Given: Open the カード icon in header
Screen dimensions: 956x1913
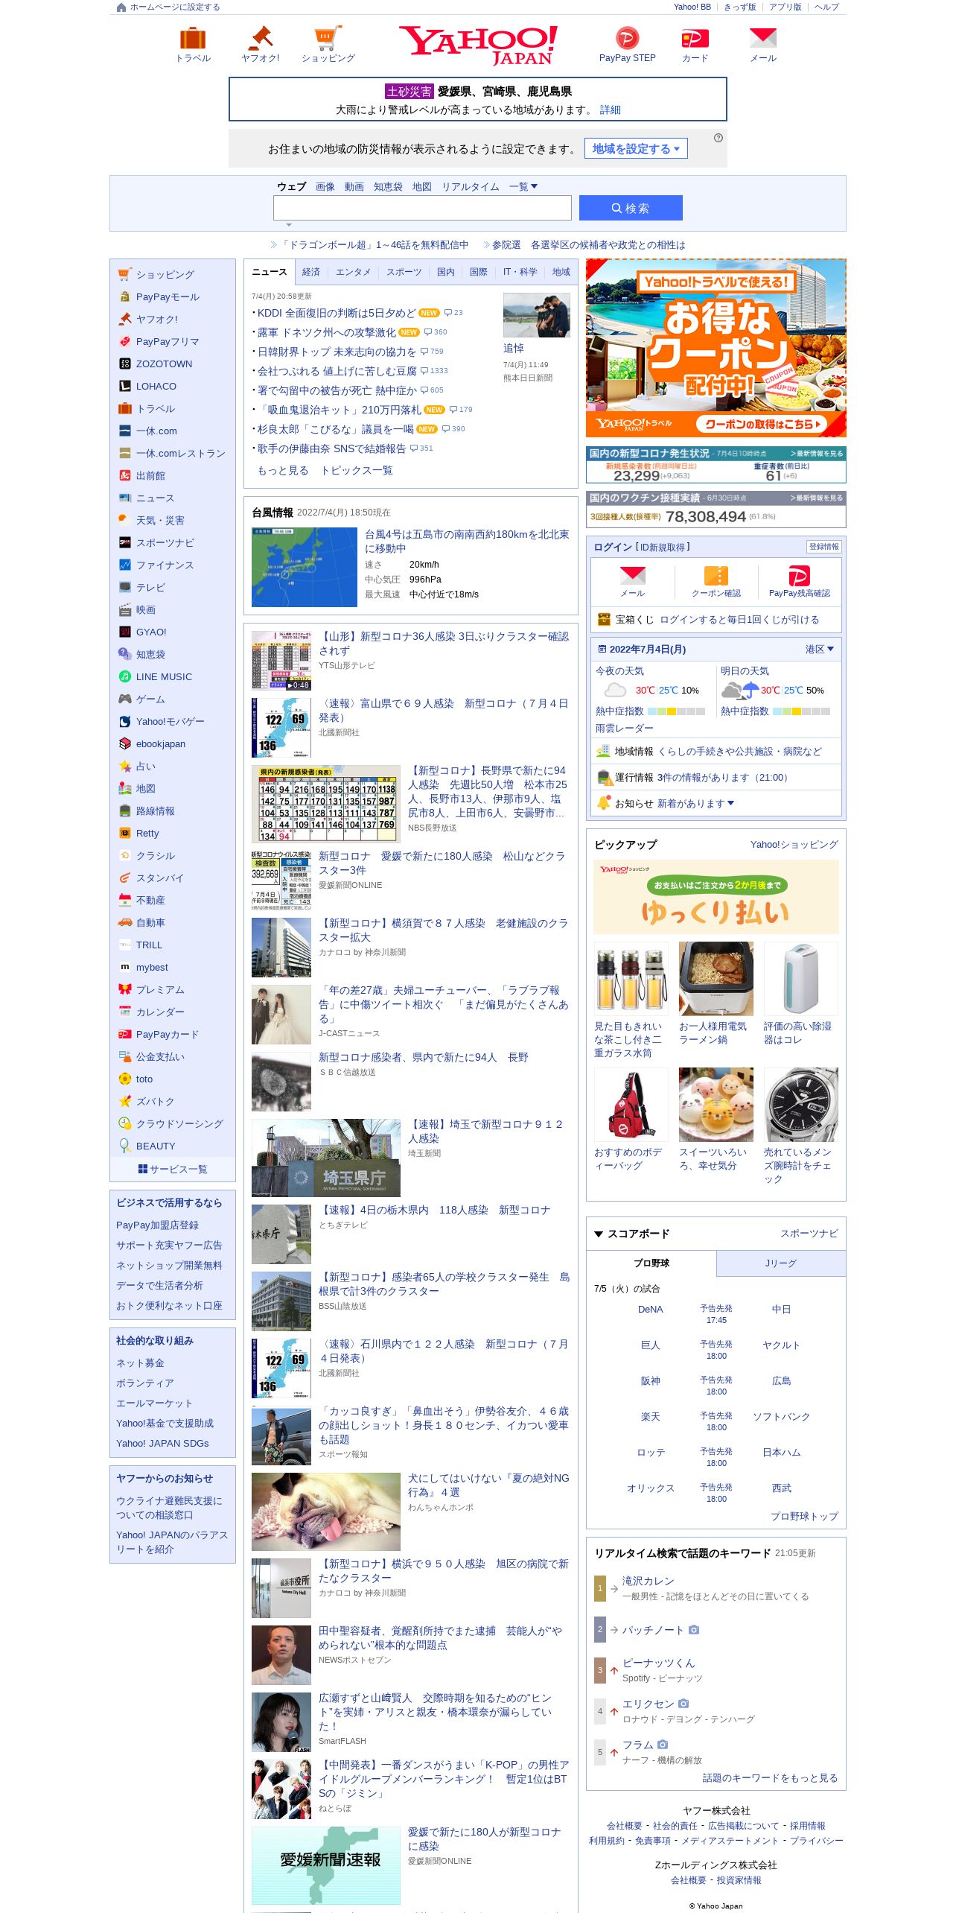Looking at the screenshot, I should 695,38.
